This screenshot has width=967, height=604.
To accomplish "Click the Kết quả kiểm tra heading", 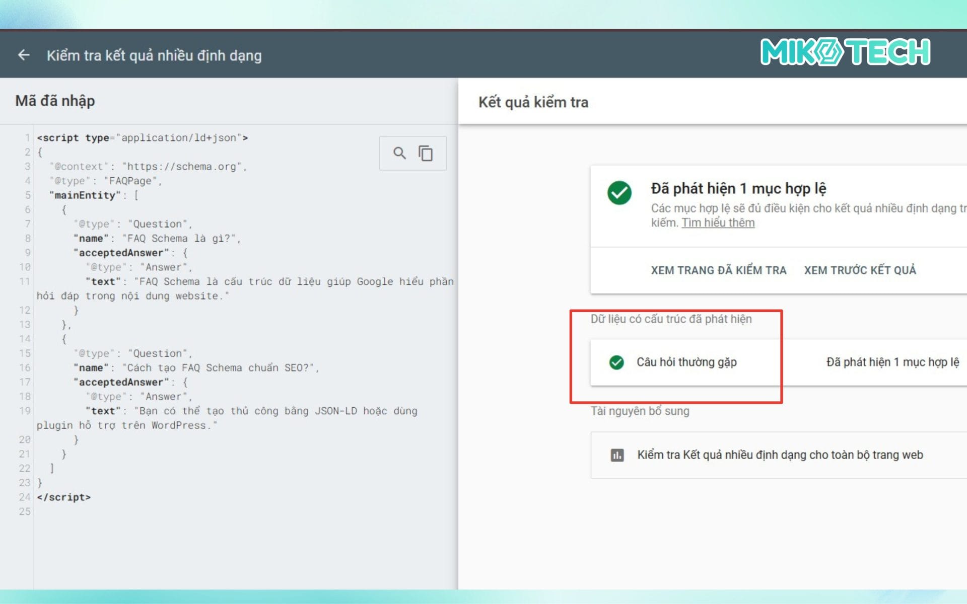I will [533, 102].
